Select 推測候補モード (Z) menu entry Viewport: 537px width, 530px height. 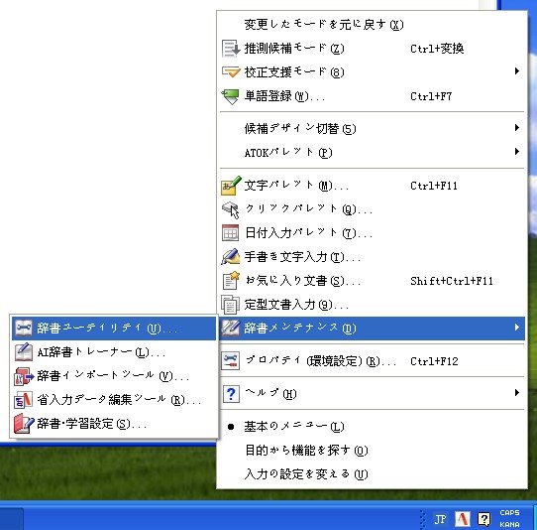tap(372, 49)
